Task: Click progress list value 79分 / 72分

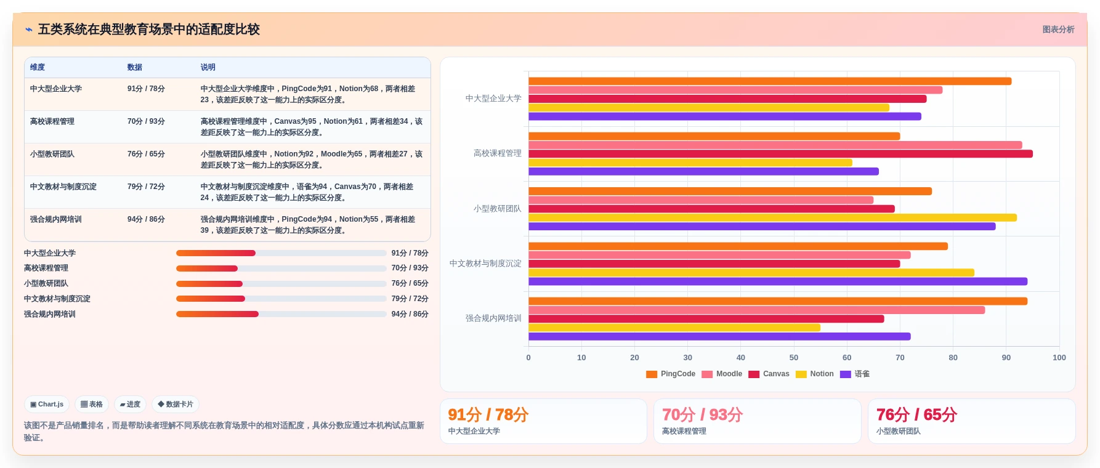Action: (410, 299)
